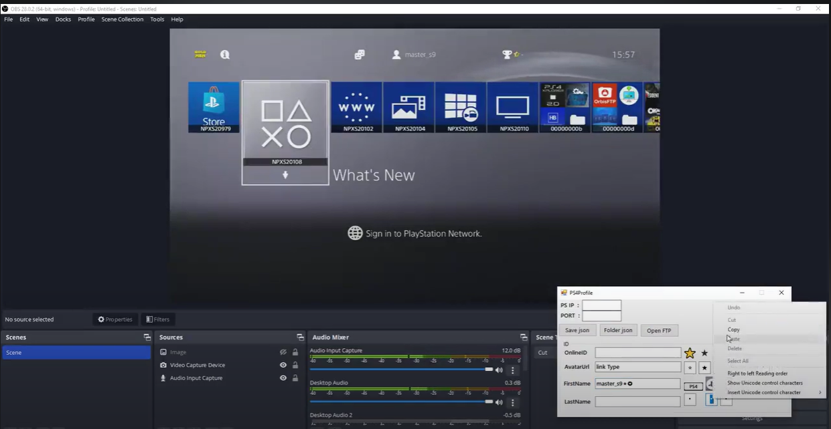Toggle lock on the Image source
Image resolution: width=831 pixels, height=429 pixels.
pos(295,352)
